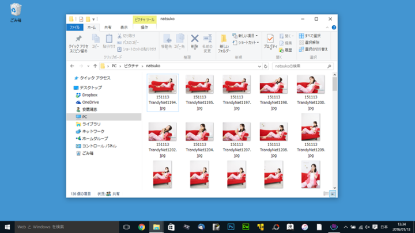The height and width of the screenshot is (233, 415).
Task: Open the Picture Tools Manage tab
Action: (144, 27)
